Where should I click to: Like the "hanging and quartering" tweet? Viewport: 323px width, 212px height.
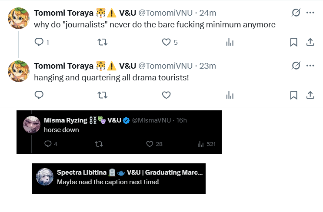[x=166, y=95]
